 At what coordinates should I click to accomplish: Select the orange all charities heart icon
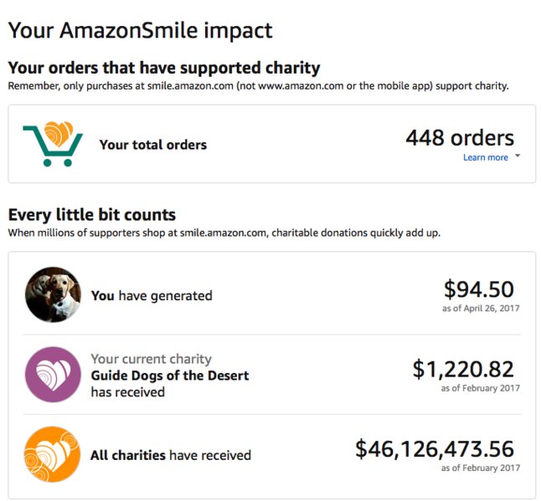[x=53, y=454]
